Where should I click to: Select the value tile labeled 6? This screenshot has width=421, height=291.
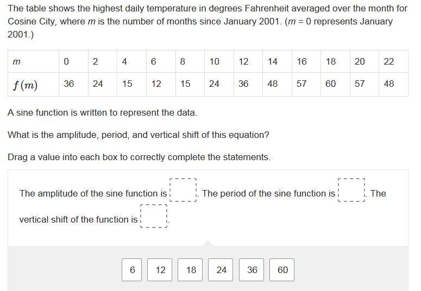(x=132, y=270)
